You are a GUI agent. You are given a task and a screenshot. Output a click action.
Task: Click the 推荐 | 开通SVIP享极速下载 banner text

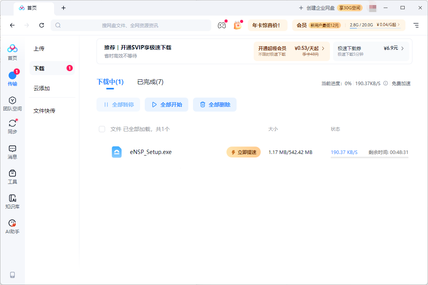click(x=138, y=47)
